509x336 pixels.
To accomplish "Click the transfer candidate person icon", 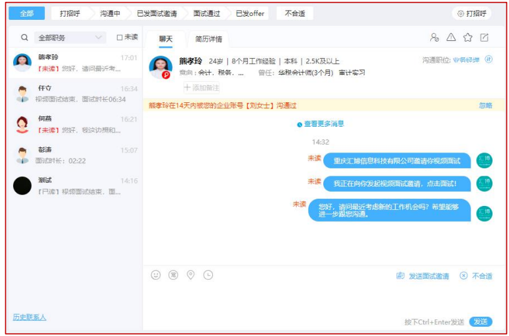I will tap(434, 38).
